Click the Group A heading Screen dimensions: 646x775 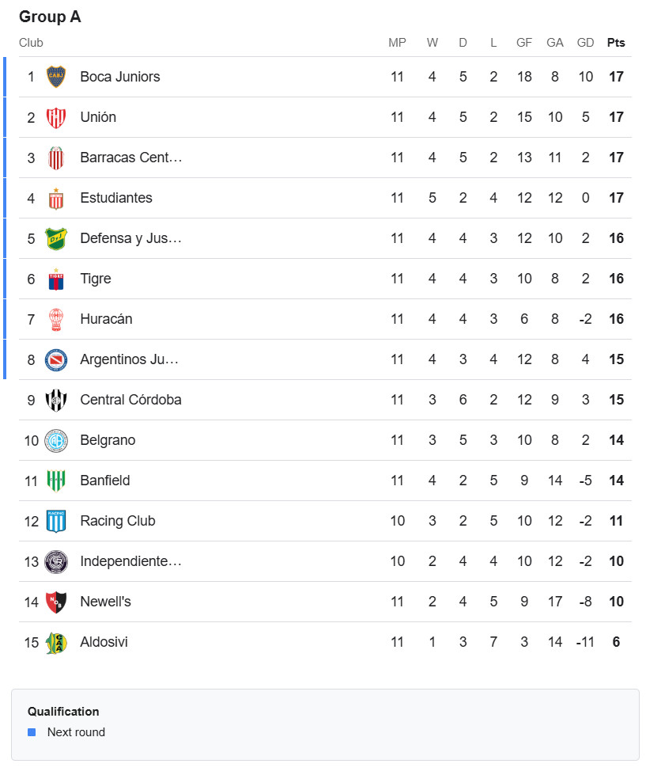[50, 17]
